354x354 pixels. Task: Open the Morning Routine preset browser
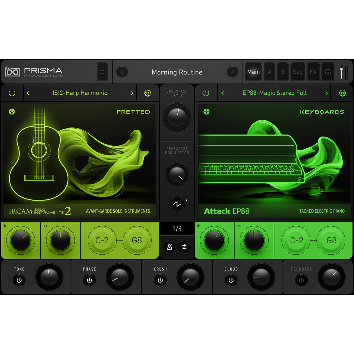(177, 72)
